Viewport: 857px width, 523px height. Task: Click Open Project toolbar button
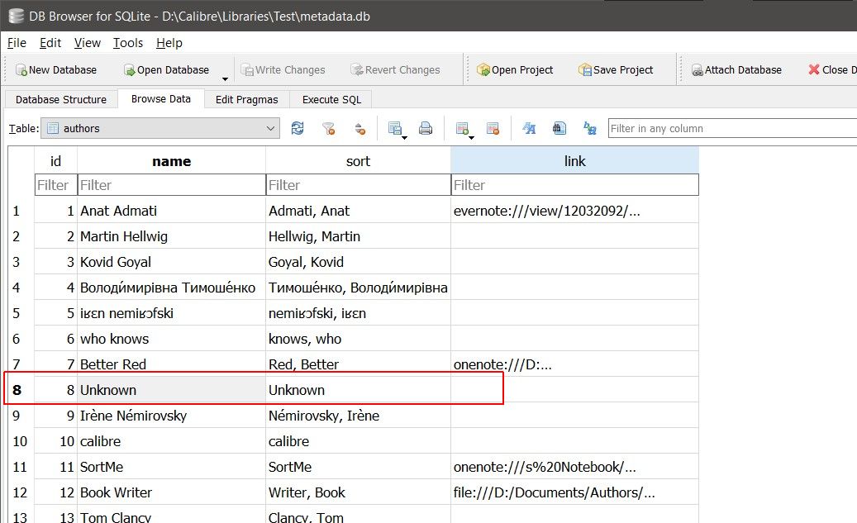[515, 70]
